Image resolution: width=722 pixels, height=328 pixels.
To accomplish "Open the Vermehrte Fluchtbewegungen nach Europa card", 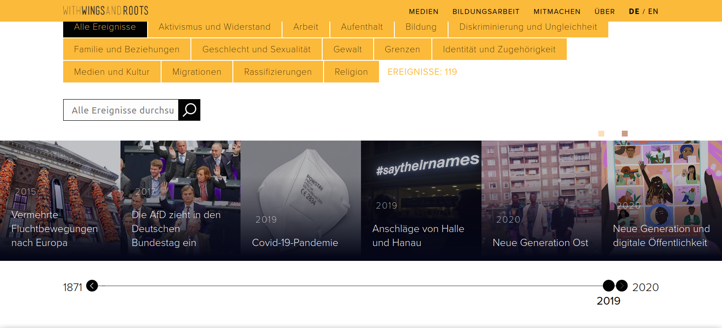I will 60,200.
